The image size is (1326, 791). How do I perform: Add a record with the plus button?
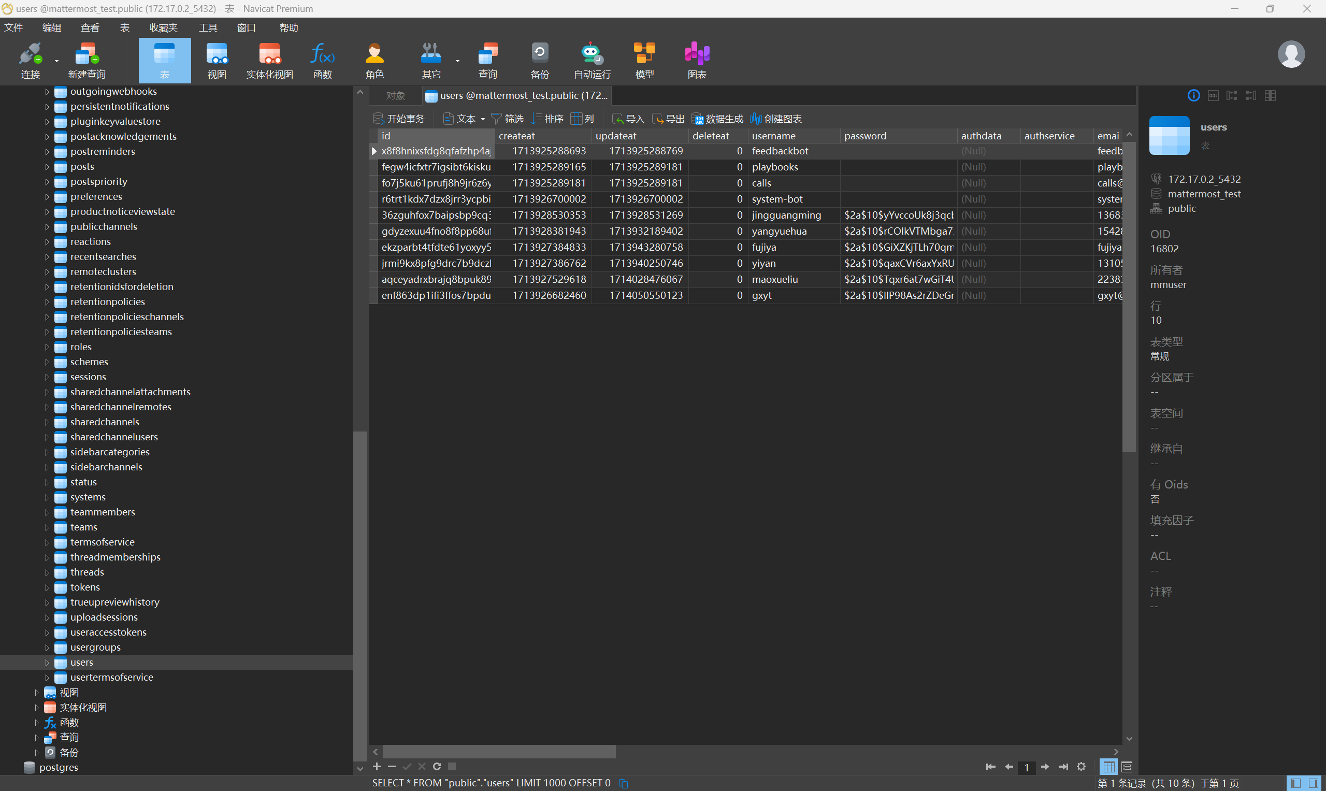[377, 767]
